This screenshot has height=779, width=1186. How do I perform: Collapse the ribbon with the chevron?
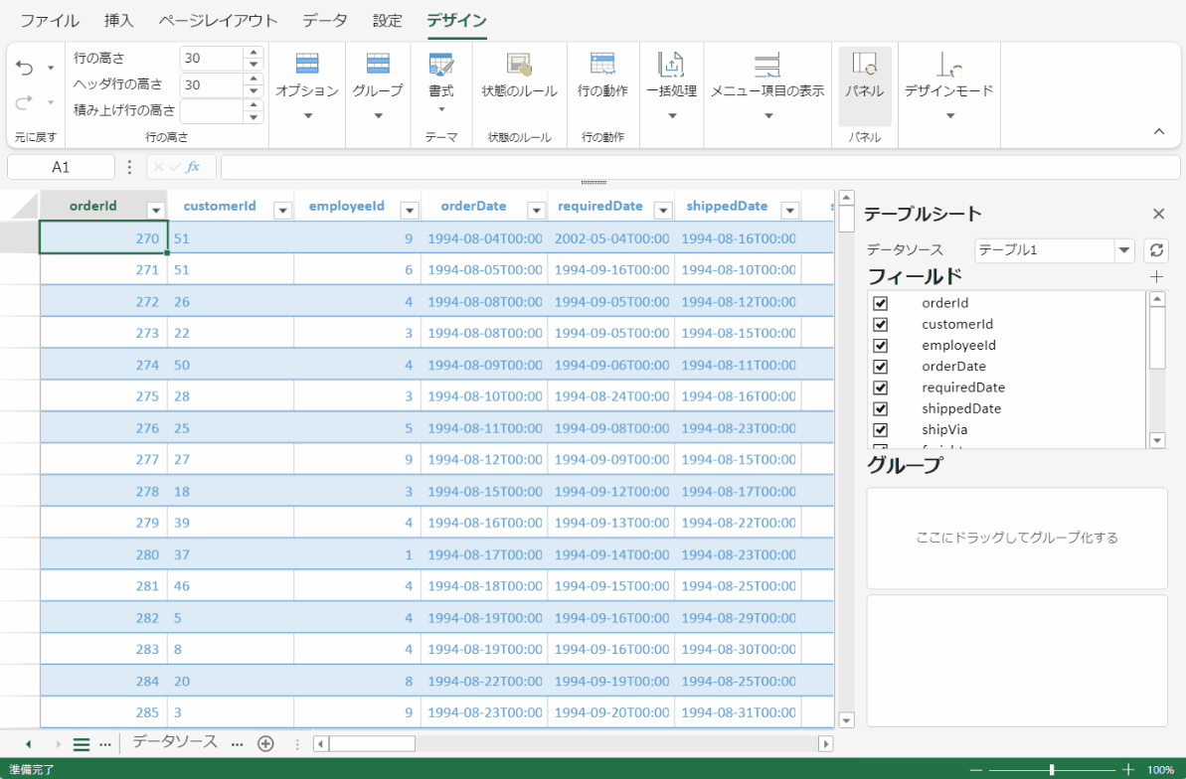point(1158,130)
